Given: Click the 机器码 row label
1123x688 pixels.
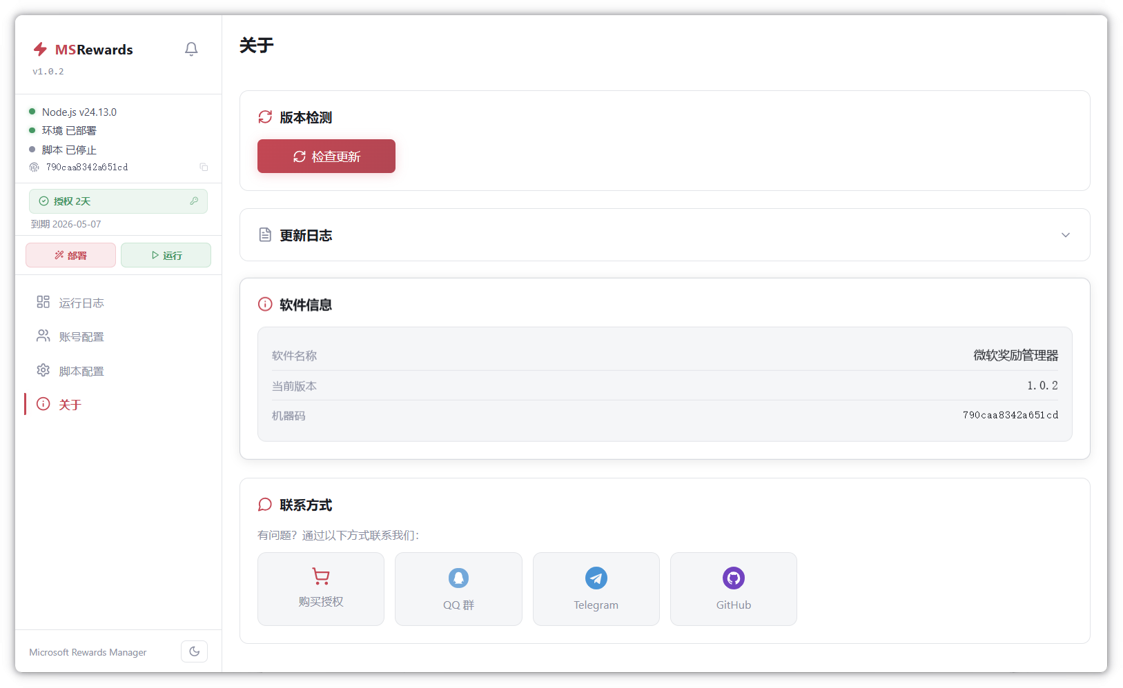Looking at the screenshot, I should coord(289,416).
